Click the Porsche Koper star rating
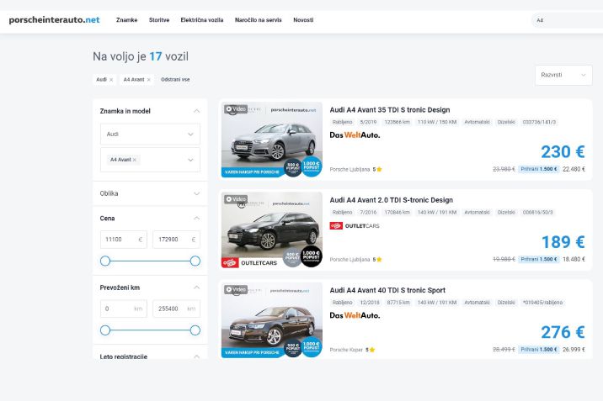The height and width of the screenshot is (401, 603). pos(370,350)
